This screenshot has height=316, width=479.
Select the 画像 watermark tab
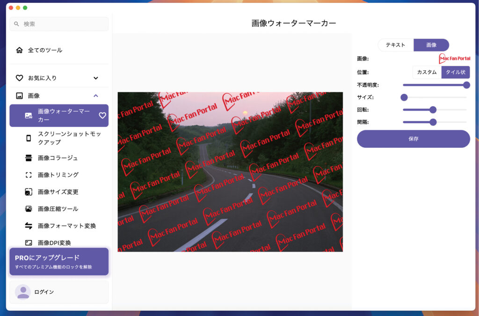click(431, 45)
